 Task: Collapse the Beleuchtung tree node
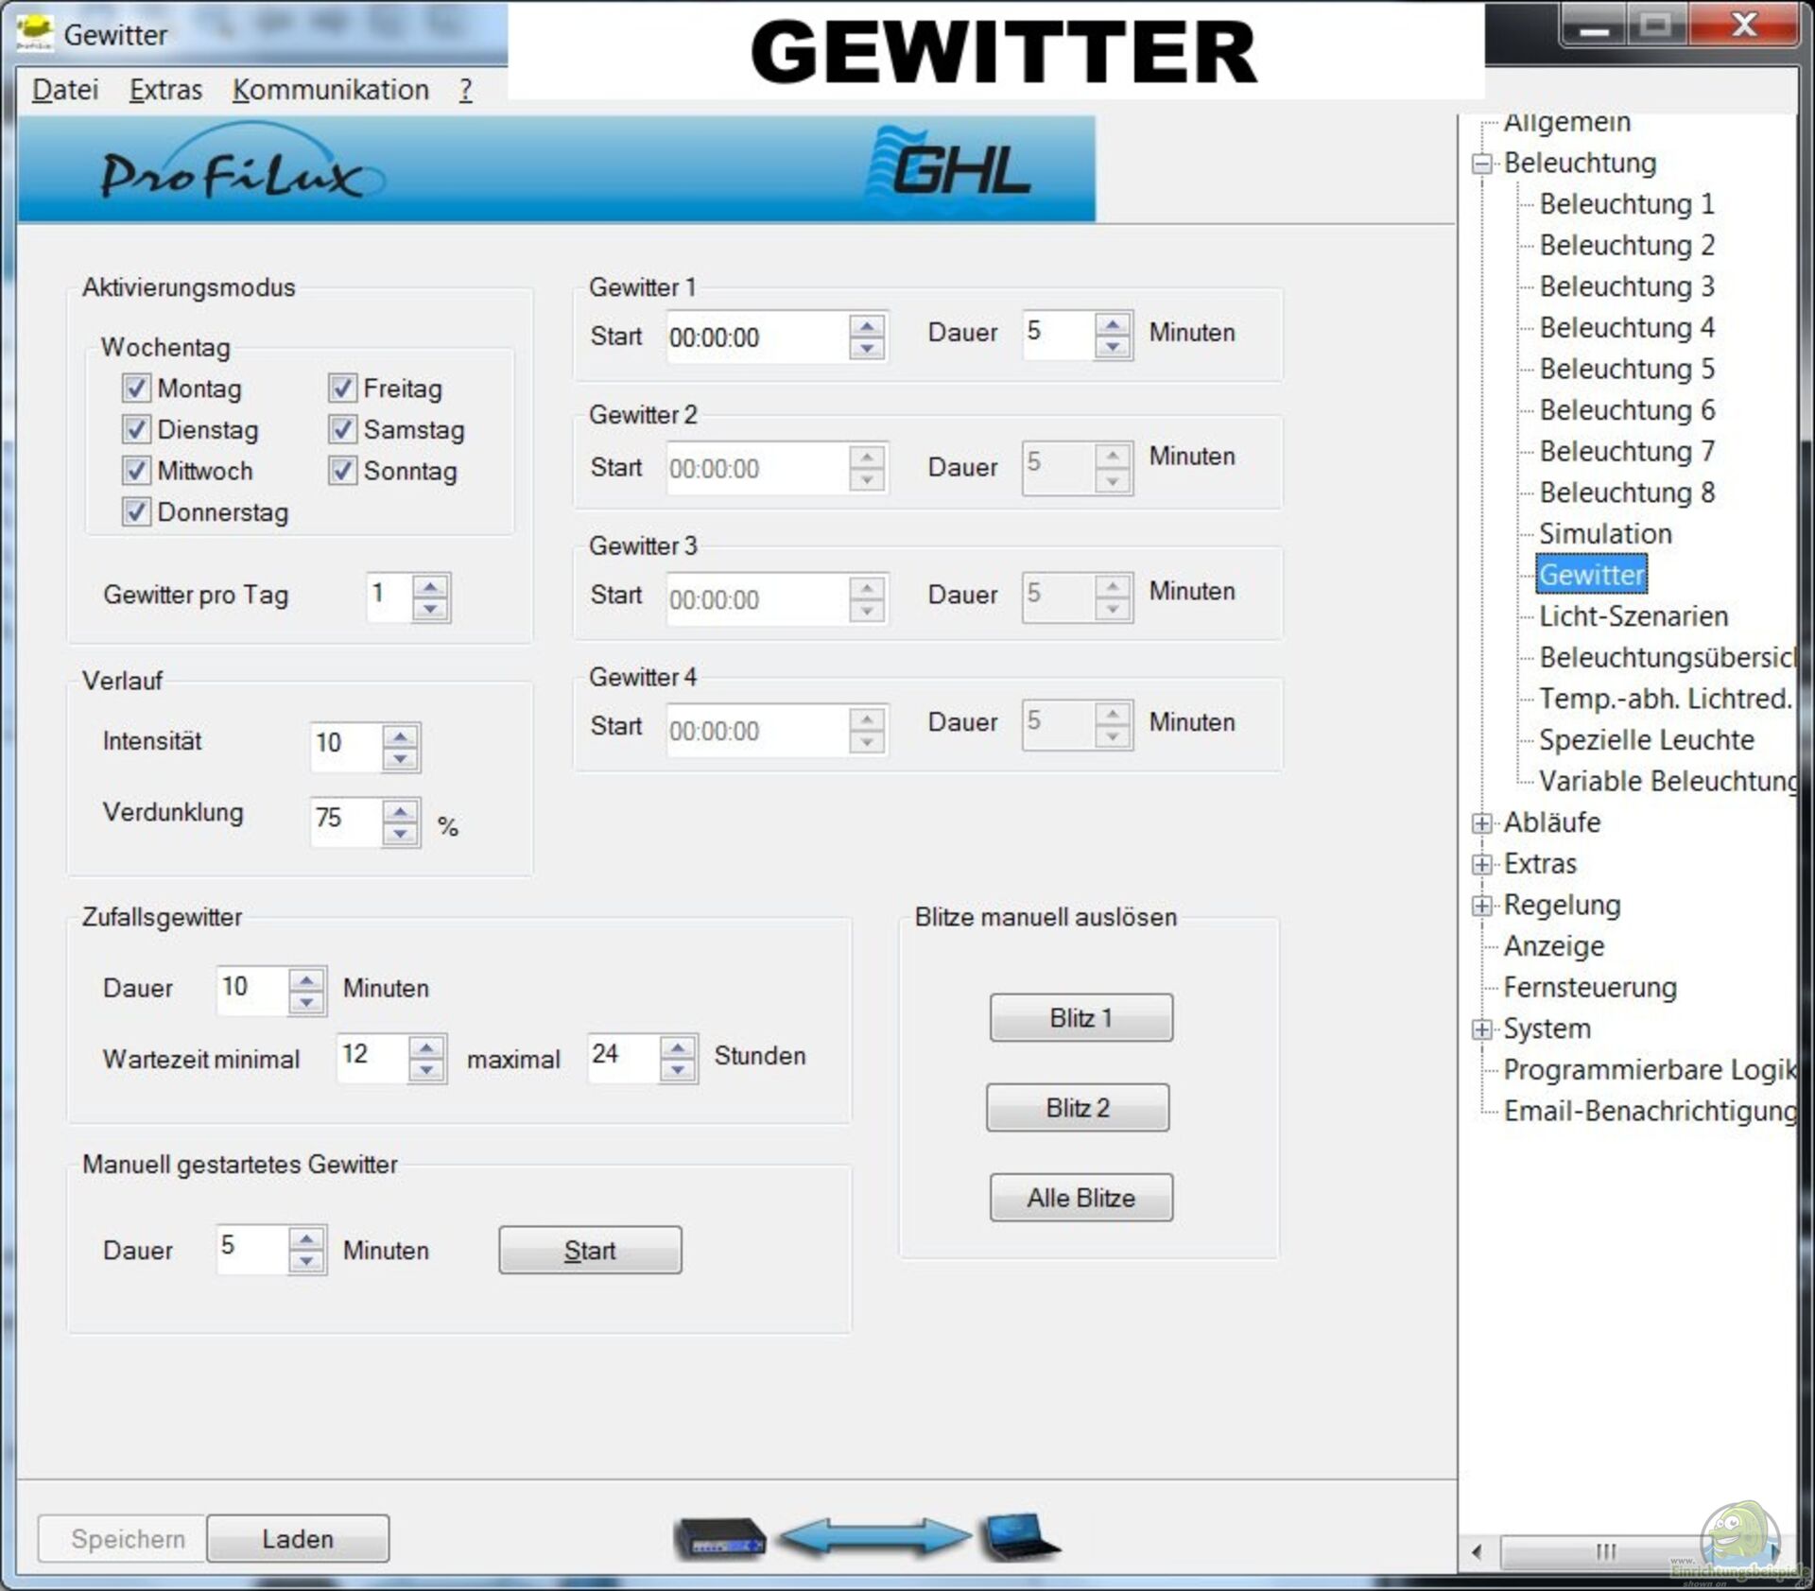(1481, 164)
